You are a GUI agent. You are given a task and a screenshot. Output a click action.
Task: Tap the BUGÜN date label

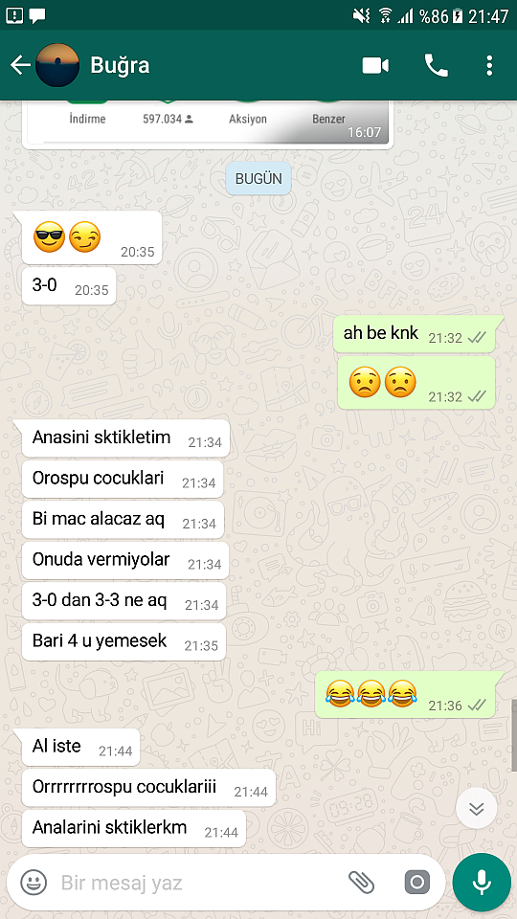258,178
